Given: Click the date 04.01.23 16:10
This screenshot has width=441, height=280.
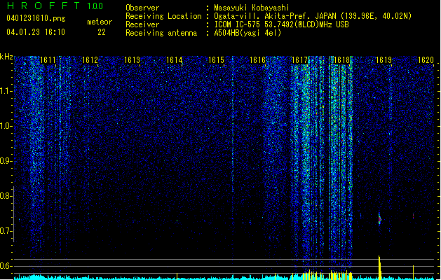Looking at the screenshot, I should click(x=36, y=31).
